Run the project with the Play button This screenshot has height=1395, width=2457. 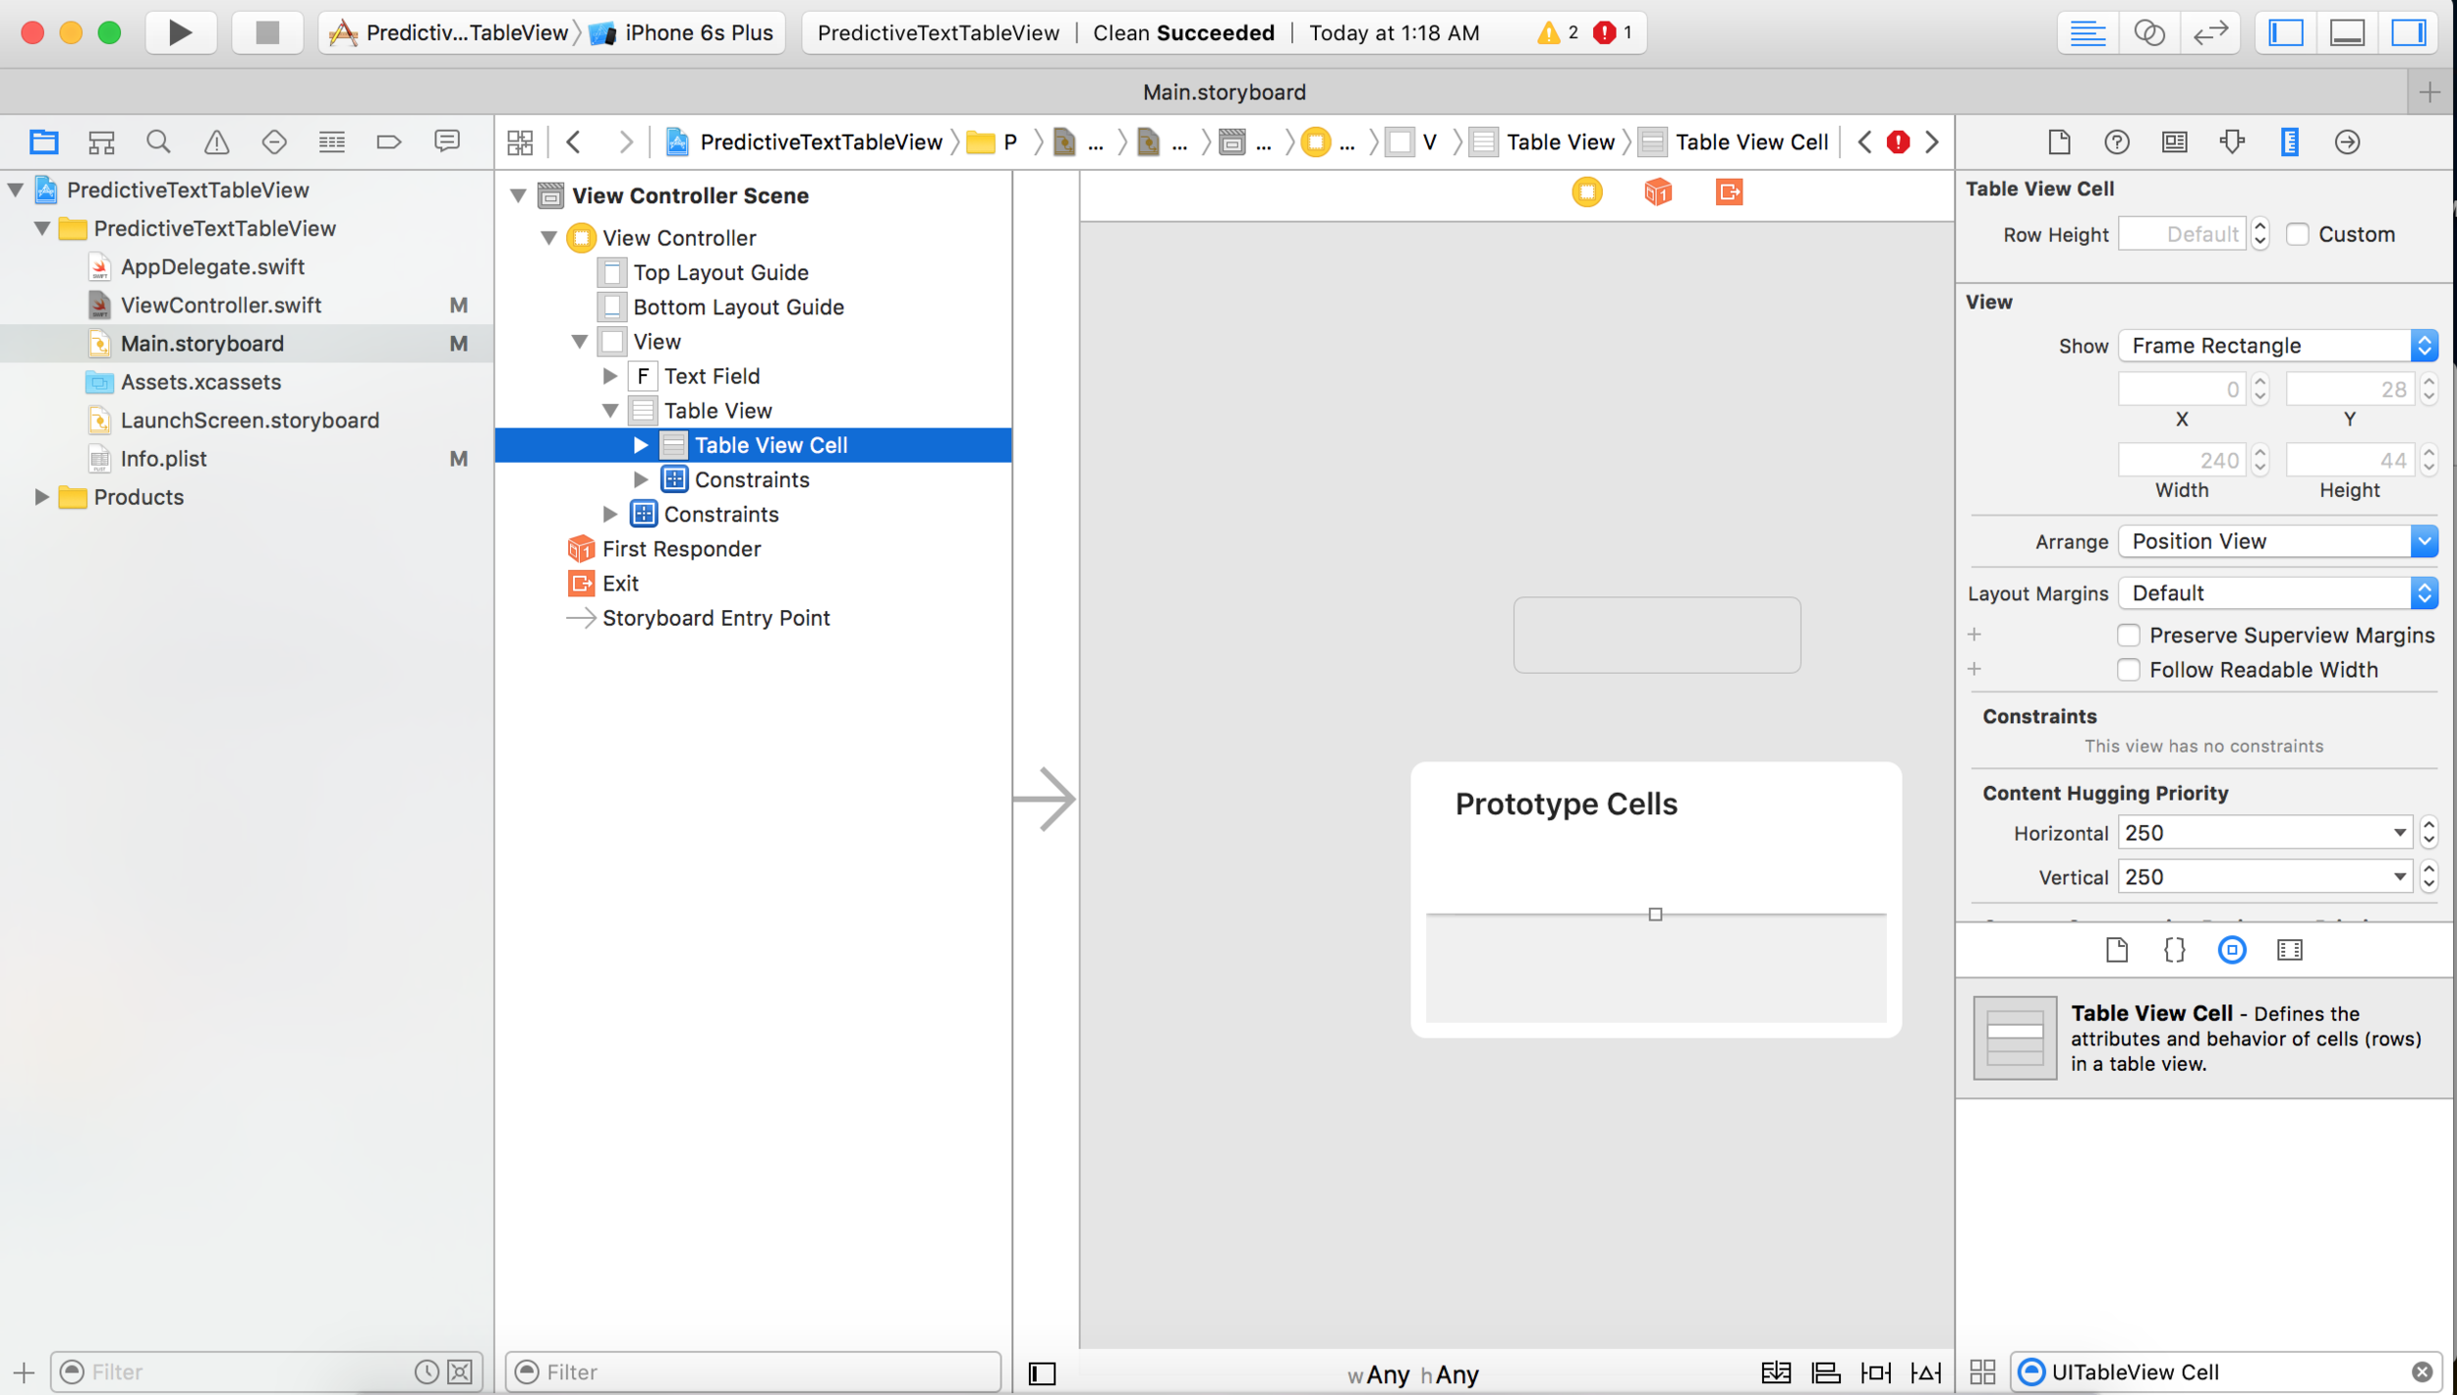point(181,32)
